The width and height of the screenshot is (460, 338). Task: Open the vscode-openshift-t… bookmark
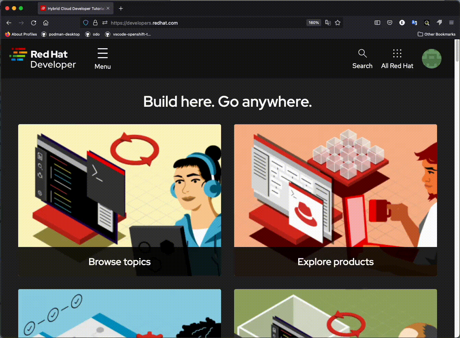128,34
